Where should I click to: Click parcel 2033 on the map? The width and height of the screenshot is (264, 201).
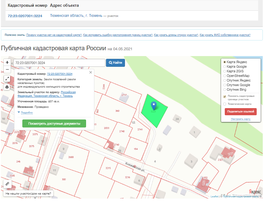106,128
